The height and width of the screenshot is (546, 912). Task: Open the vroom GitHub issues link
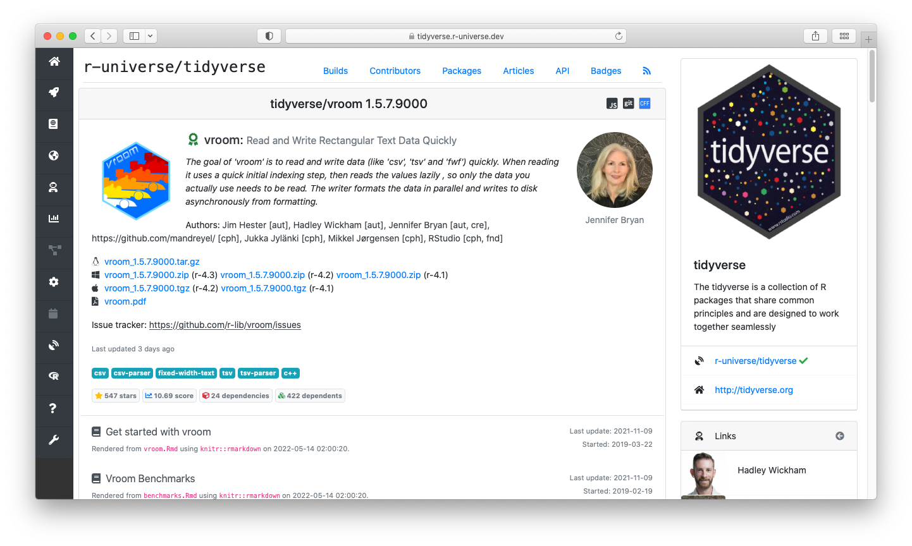coord(225,325)
